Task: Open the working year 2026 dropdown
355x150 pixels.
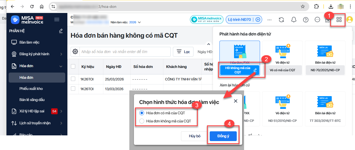Action: 135,22
